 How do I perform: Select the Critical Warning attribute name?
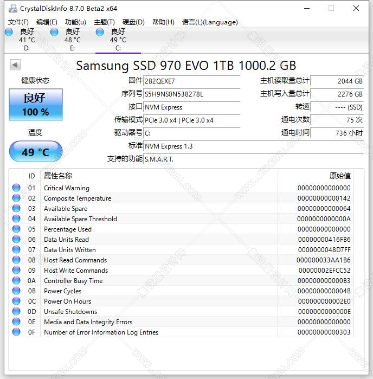coord(67,188)
